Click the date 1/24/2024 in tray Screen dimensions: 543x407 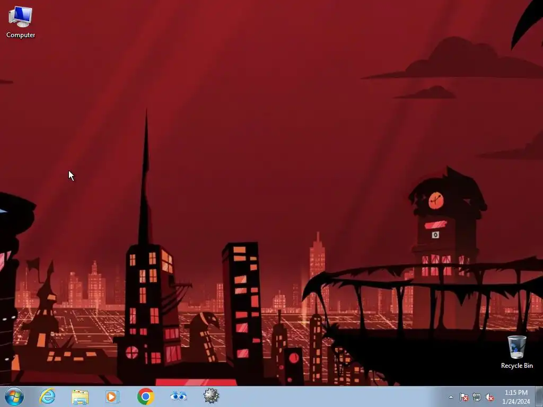click(x=516, y=402)
